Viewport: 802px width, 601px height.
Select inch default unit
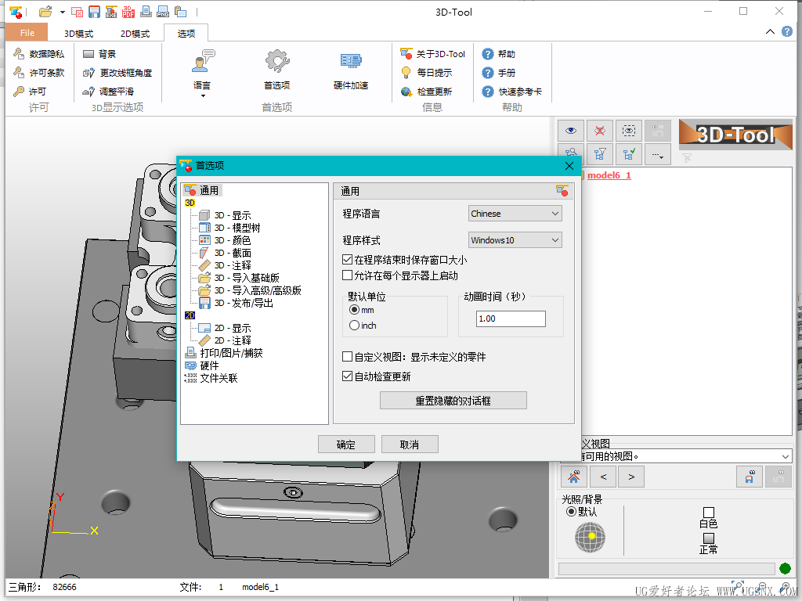354,325
